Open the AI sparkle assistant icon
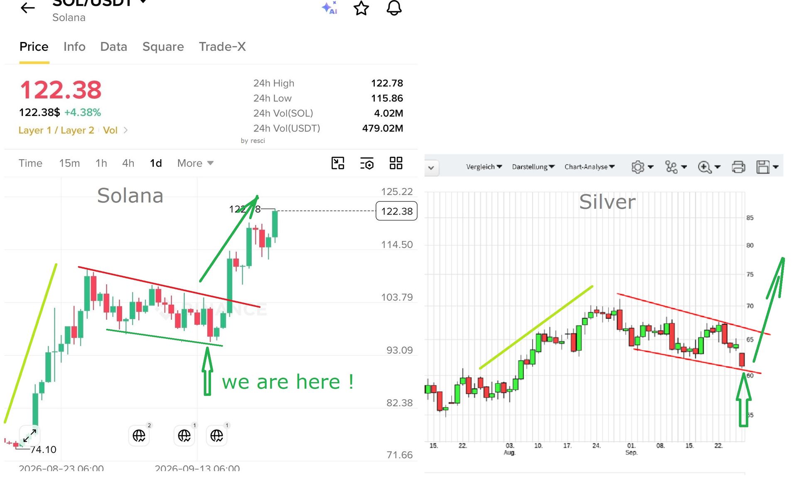 tap(329, 7)
